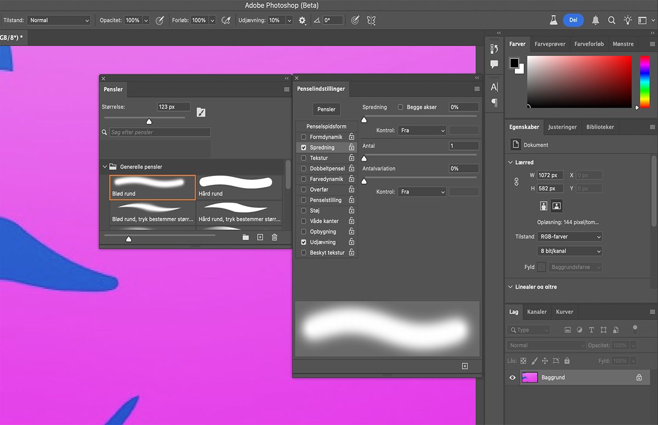Screen dimensions: 658x425
Task: Click the Søg efter pensler search field
Action: click(160, 132)
